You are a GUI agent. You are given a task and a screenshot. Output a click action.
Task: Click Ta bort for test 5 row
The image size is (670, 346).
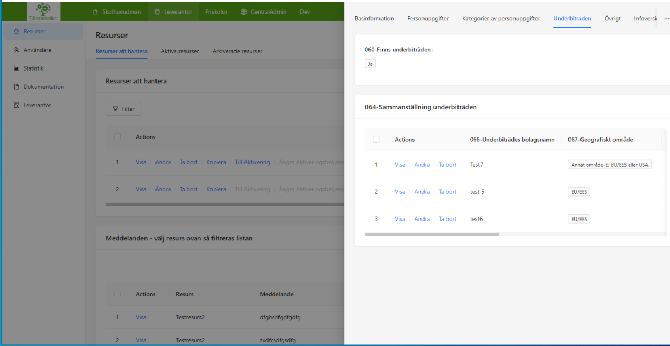pos(448,192)
